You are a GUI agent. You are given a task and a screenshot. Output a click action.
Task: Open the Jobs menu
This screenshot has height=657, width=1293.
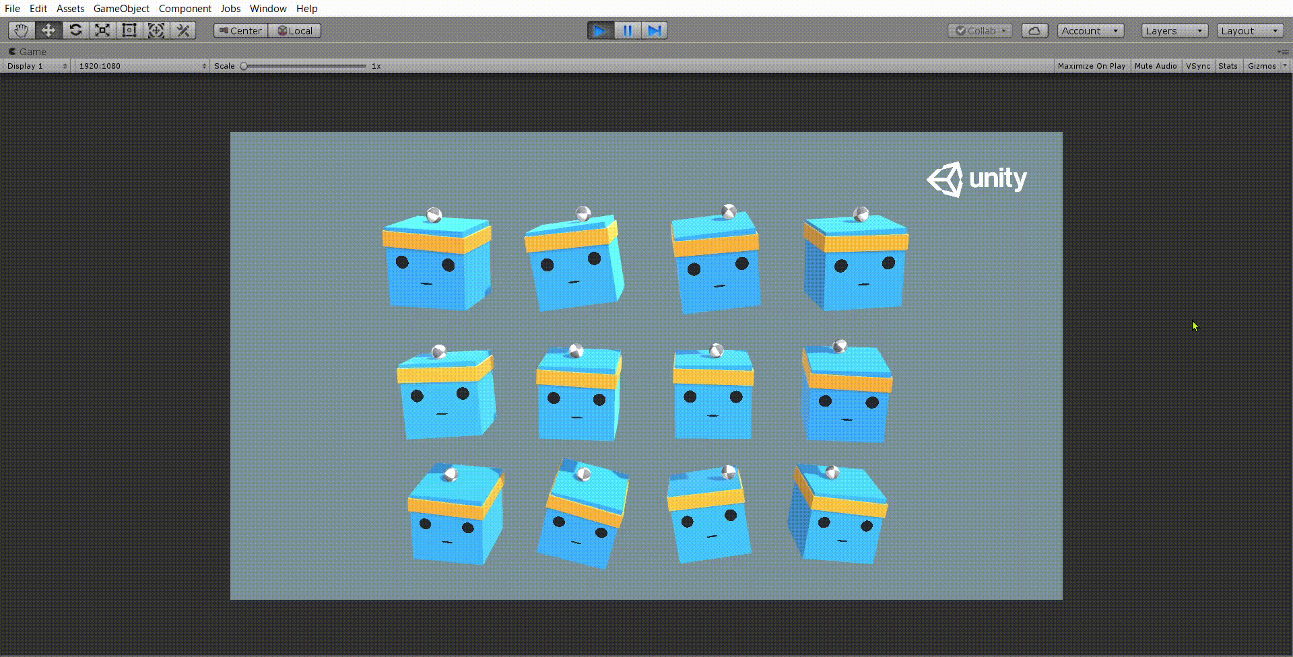tap(230, 8)
